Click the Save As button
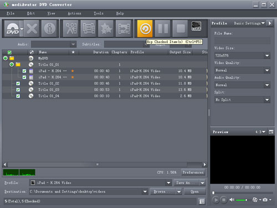Screen dimensions: 277x208 [187, 183]
